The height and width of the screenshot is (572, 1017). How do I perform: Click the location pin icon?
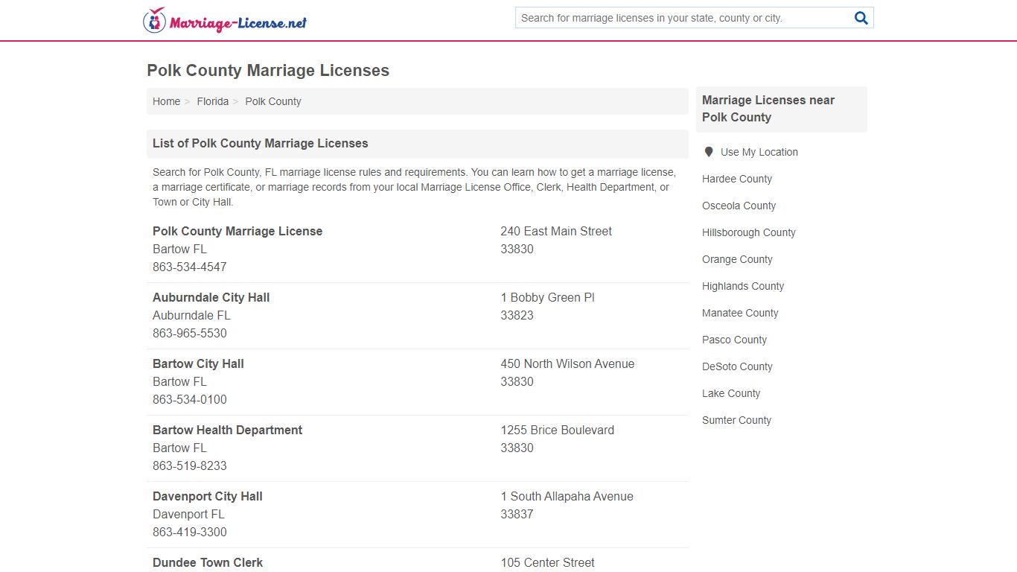[x=709, y=152]
